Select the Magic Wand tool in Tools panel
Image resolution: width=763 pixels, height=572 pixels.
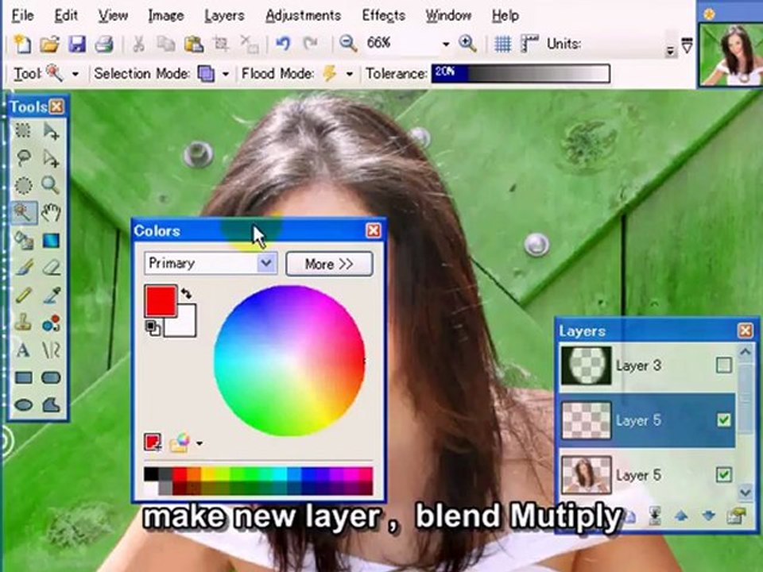(23, 212)
